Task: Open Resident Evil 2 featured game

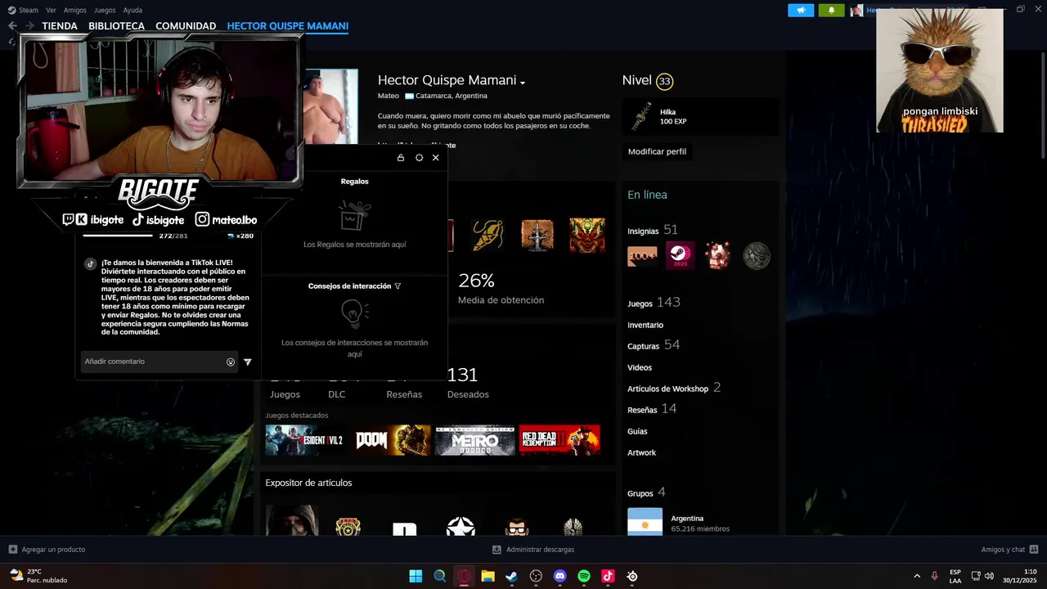Action: pyautogui.click(x=305, y=440)
